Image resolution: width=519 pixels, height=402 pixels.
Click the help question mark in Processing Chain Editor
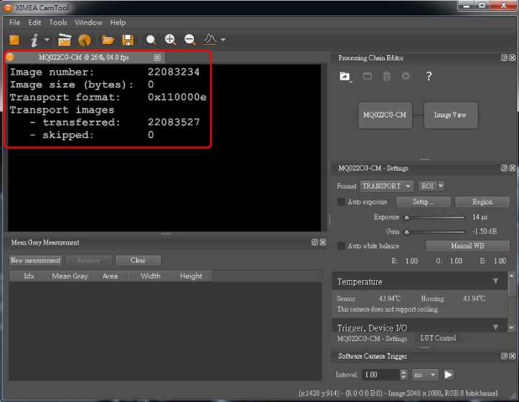[428, 77]
